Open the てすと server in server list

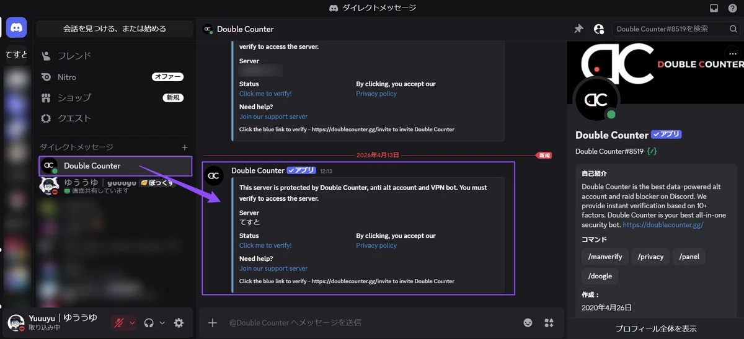point(16,55)
